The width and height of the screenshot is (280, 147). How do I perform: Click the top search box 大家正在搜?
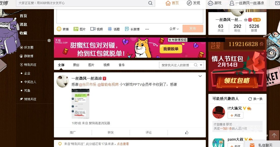tap(86, 3)
